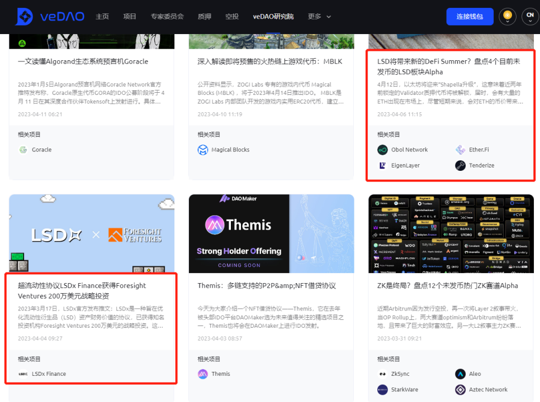The image size is (540, 402).
Task: Open the Aztec Network project link
Action: click(x=488, y=390)
